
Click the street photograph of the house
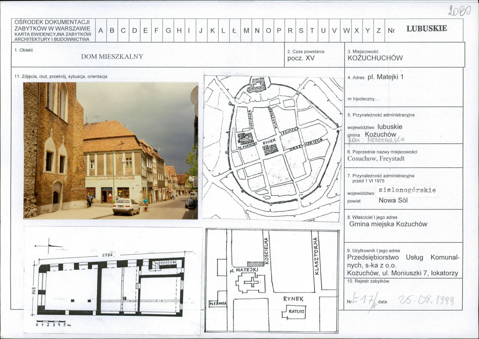(x=111, y=151)
